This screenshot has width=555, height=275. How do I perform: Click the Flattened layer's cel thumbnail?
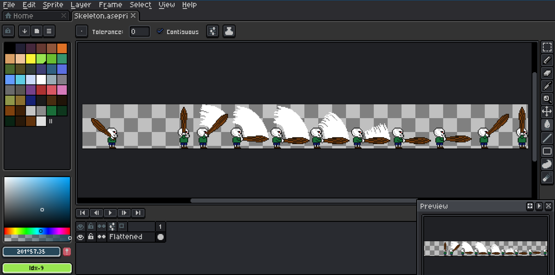161,237
